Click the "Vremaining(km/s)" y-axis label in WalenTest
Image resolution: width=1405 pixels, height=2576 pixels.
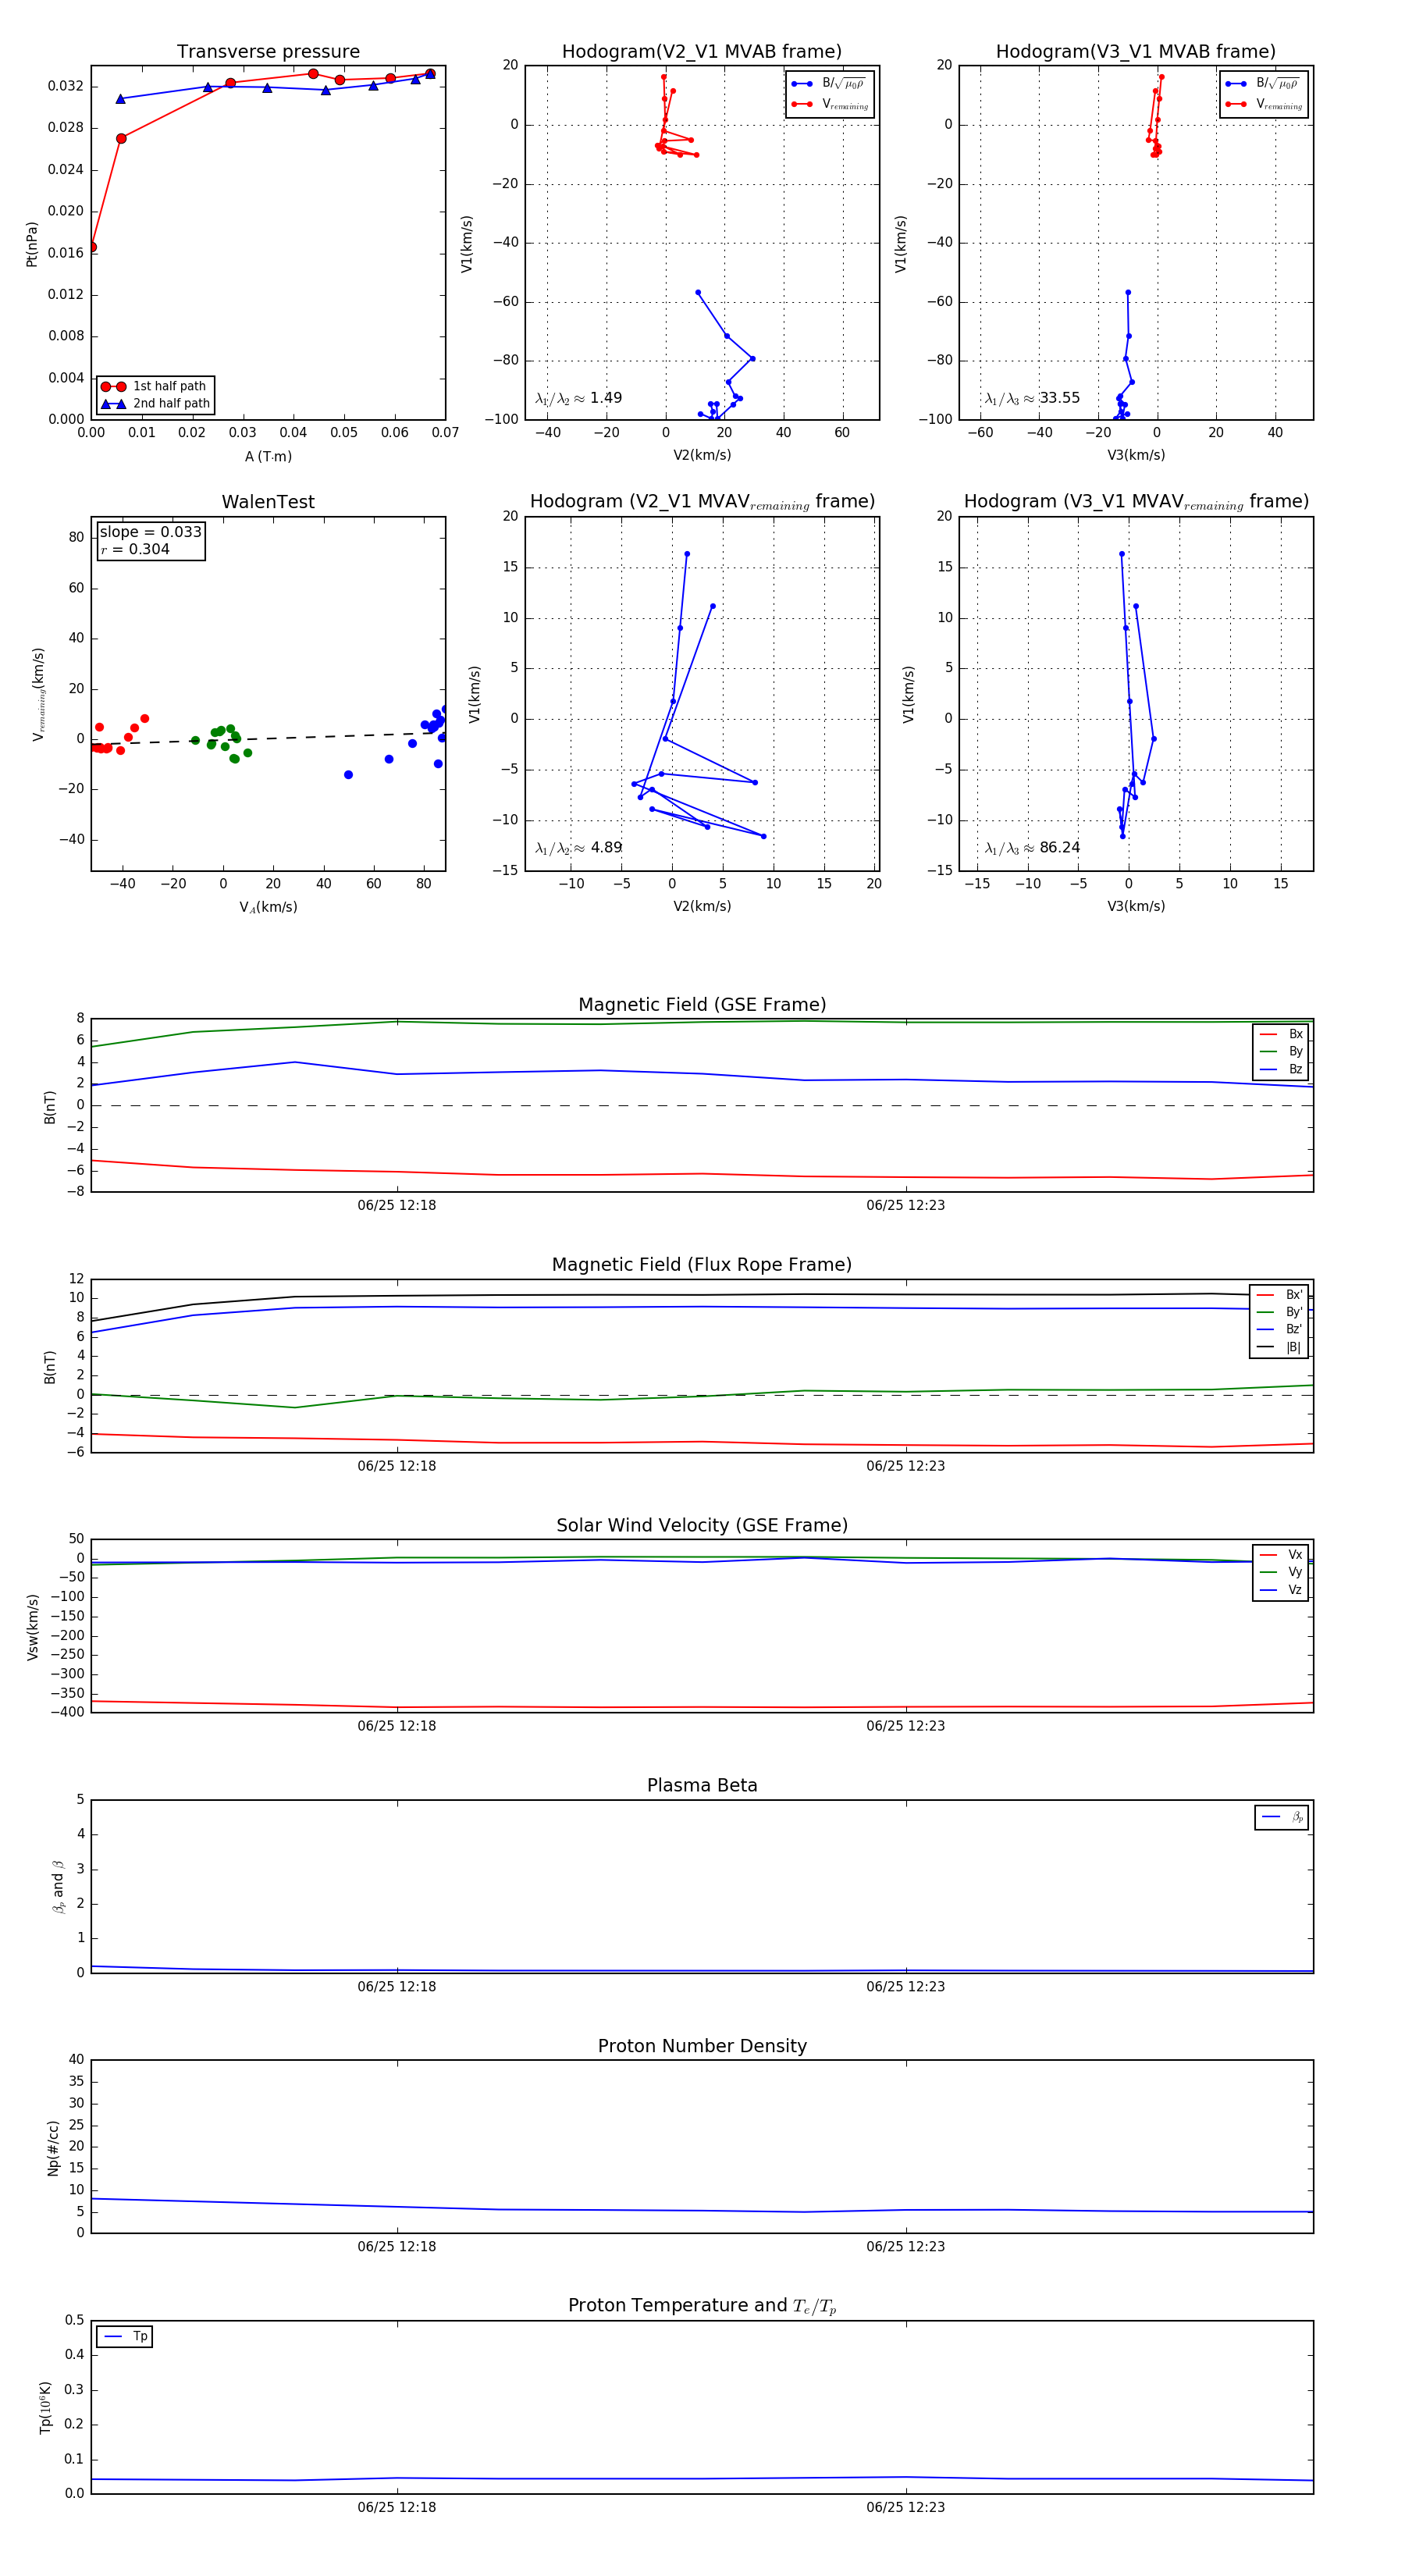(39, 694)
